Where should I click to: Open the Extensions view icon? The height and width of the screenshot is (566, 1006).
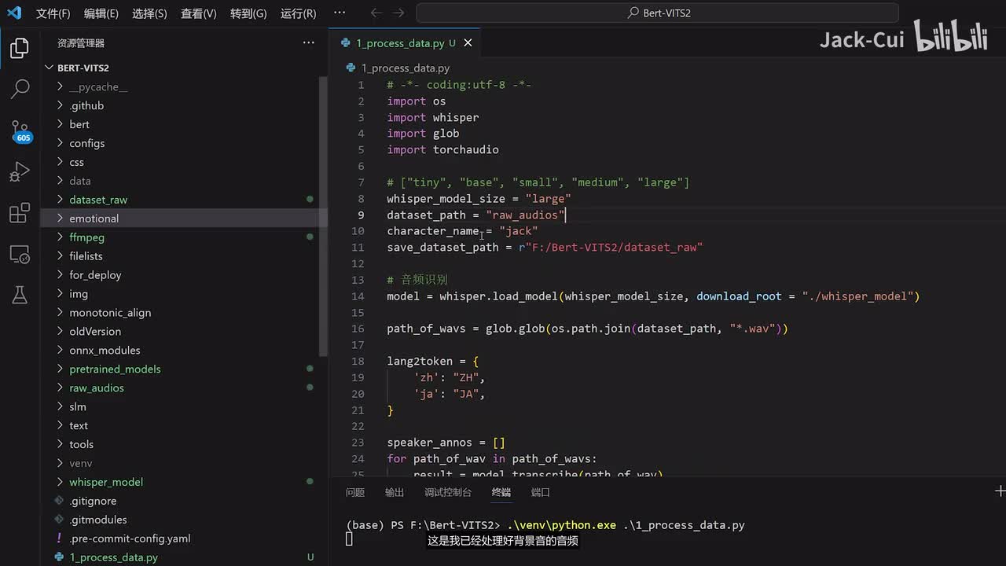click(x=20, y=213)
